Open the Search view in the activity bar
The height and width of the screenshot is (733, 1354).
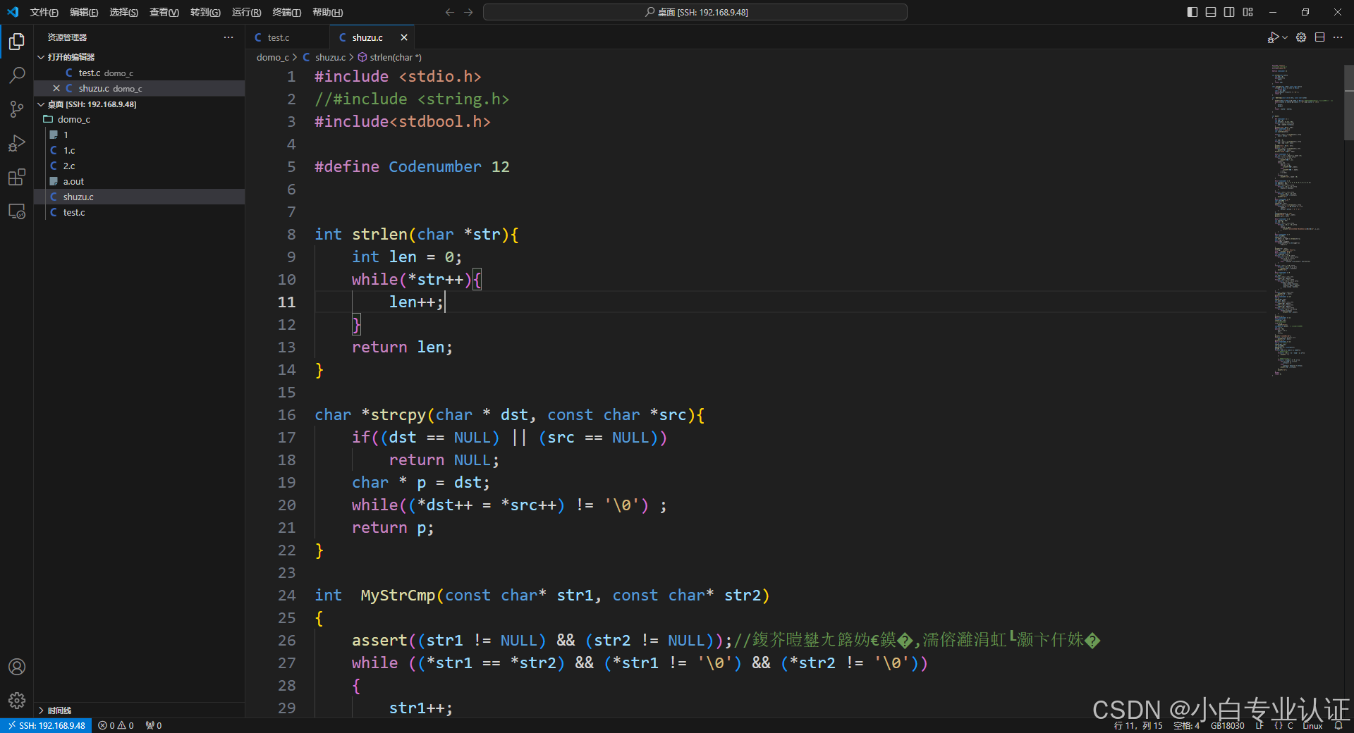click(x=16, y=75)
